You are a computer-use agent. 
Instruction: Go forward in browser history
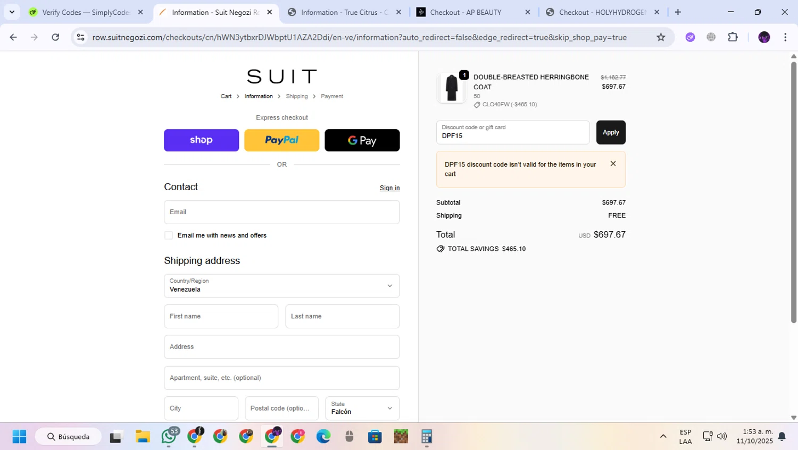tap(34, 37)
